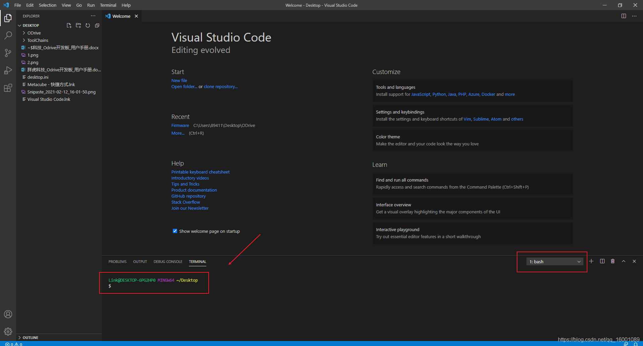
Task: Click the notifications bell in status bar
Action: [x=636, y=344]
